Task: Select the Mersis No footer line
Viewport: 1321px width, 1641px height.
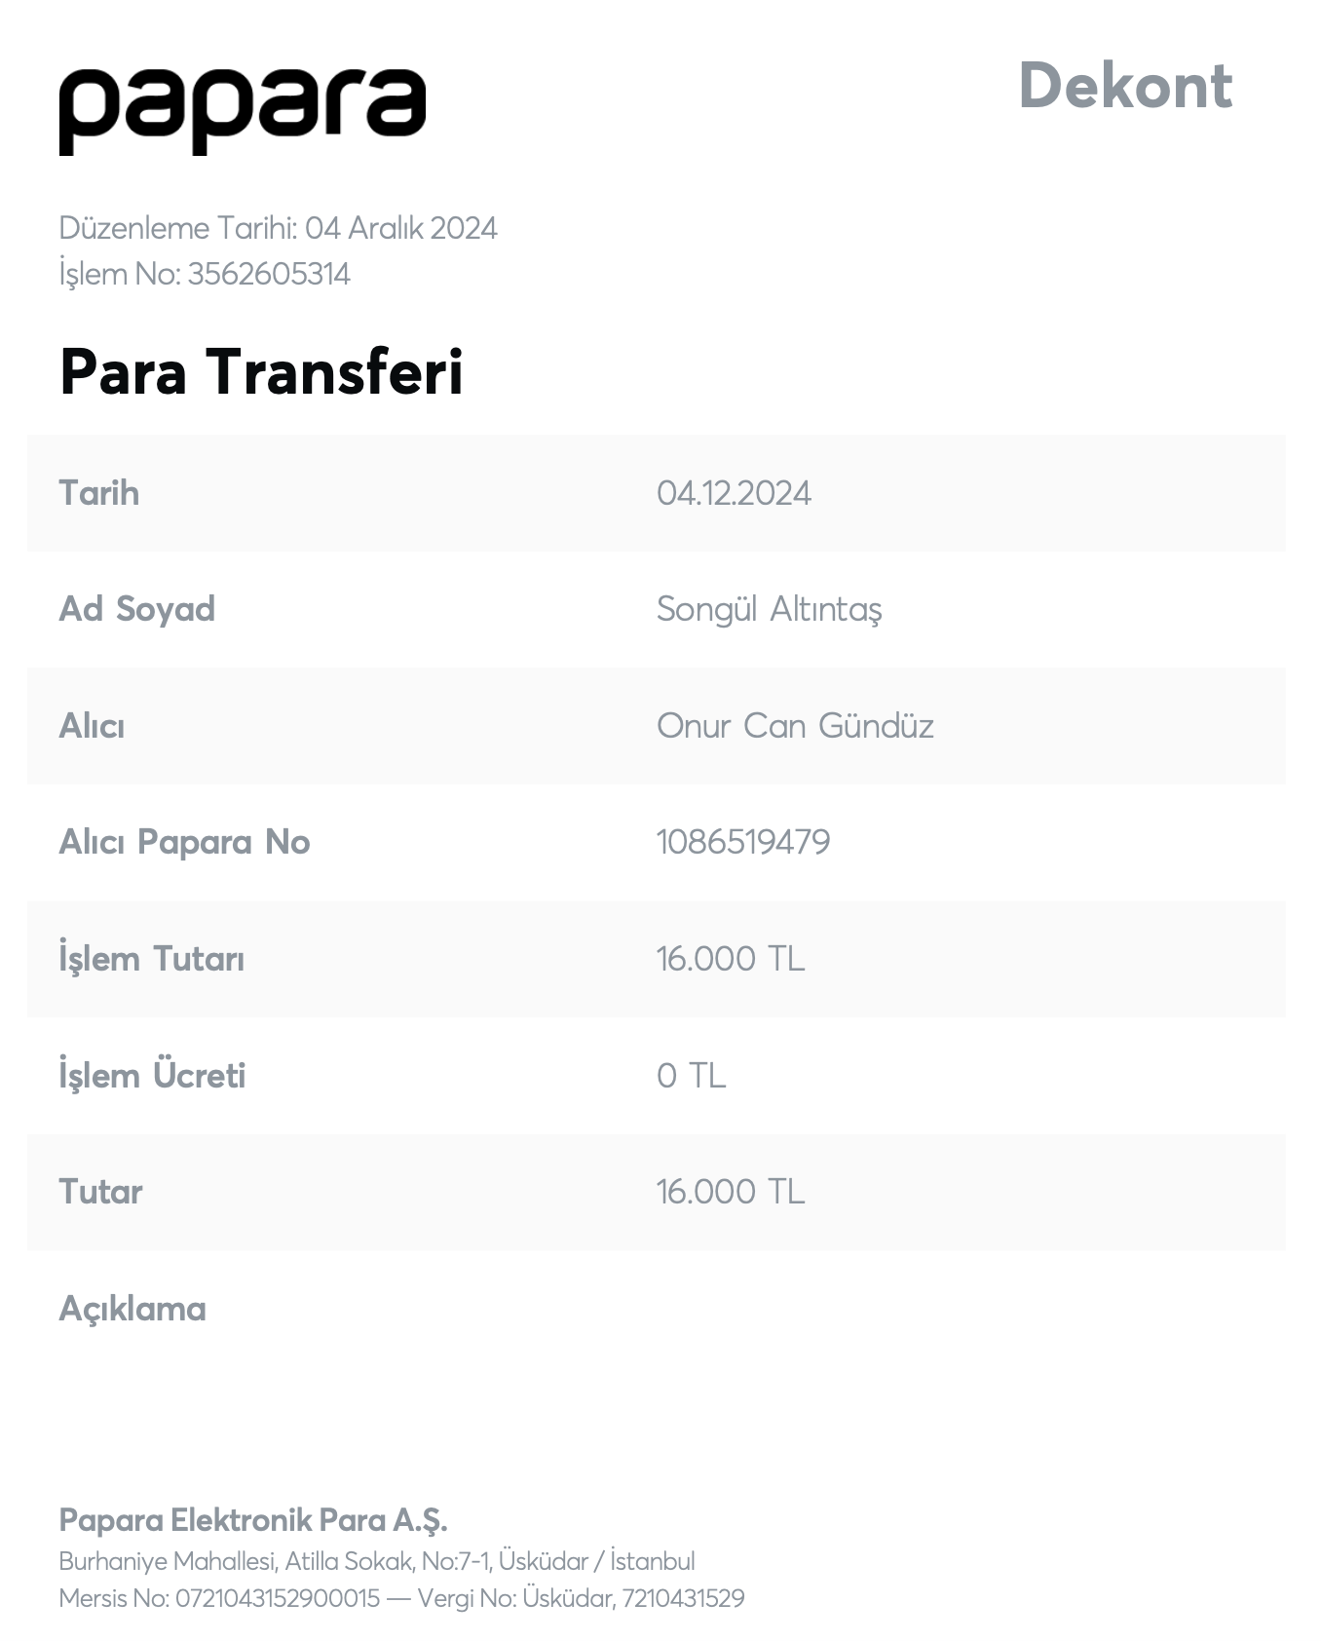Action: (x=401, y=1599)
